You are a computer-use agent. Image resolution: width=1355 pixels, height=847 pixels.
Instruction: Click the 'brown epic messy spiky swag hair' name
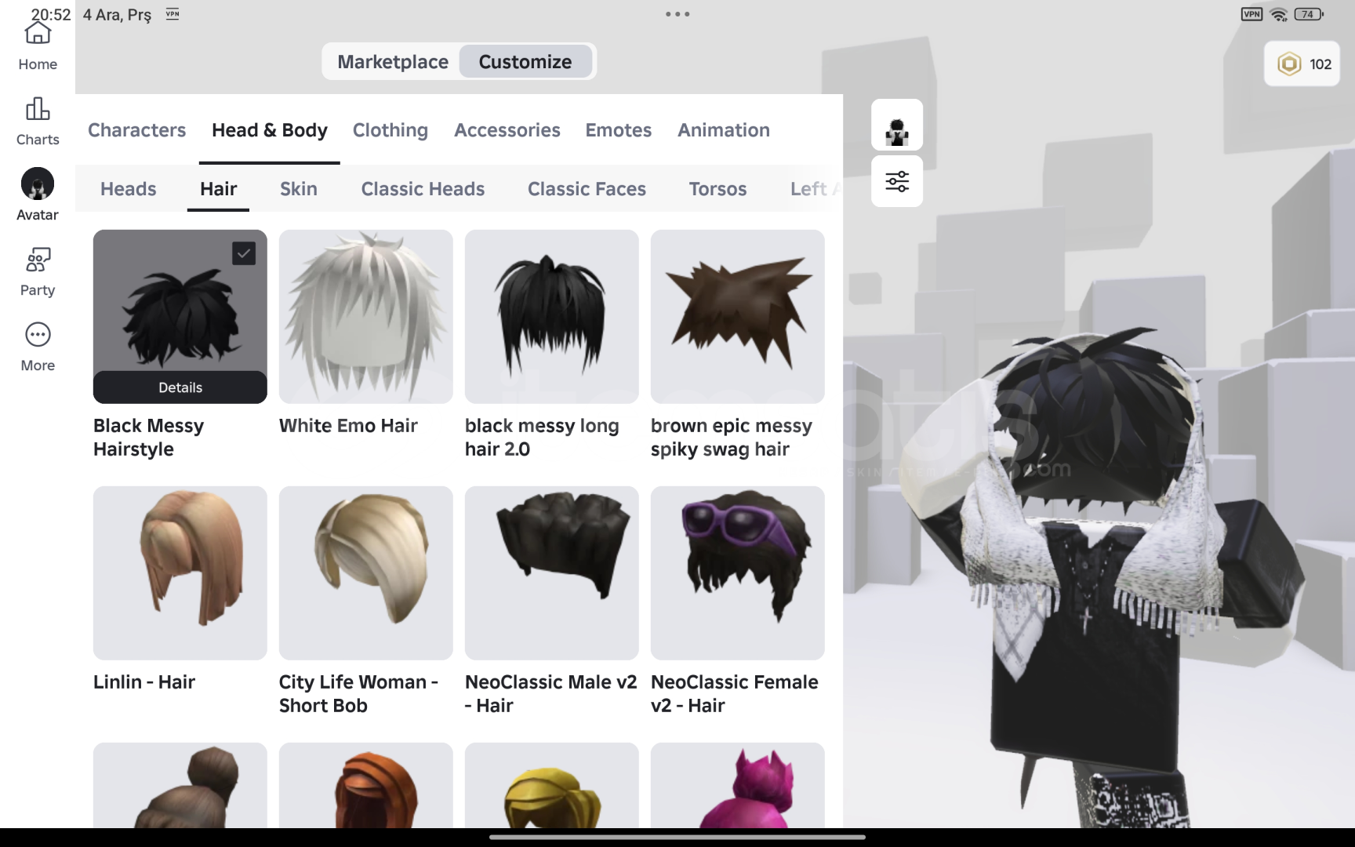[x=732, y=438]
